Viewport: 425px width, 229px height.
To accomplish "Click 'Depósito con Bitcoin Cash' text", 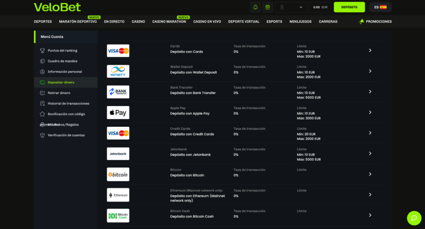I will [192, 217].
